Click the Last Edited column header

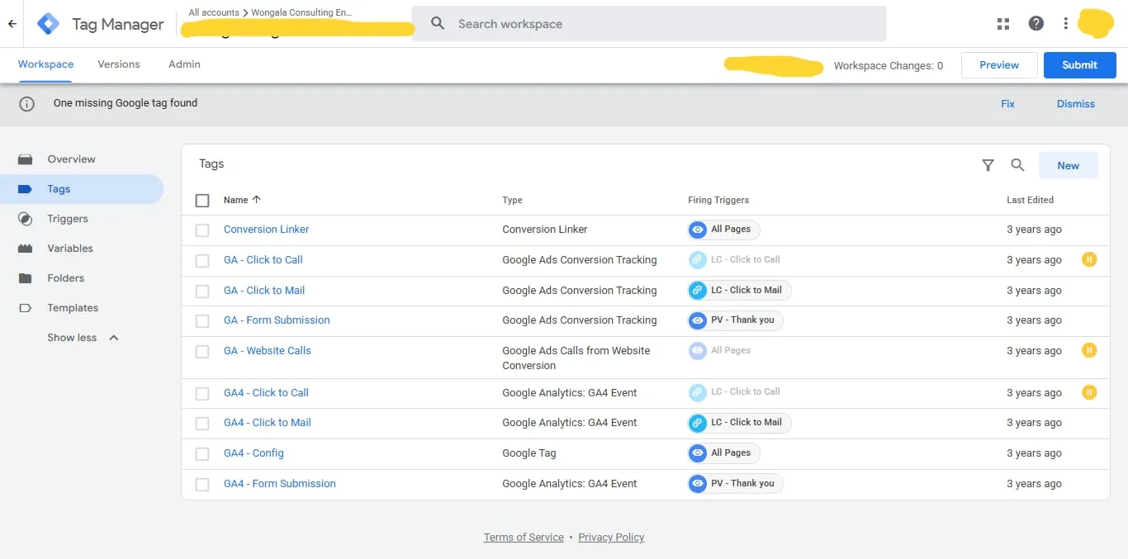[1030, 200]
